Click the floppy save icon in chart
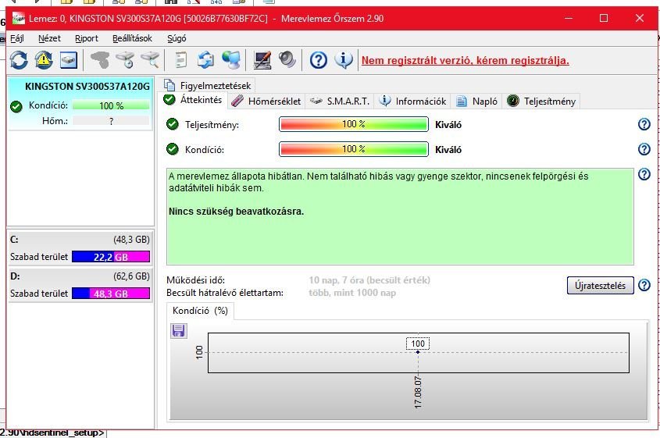The height and width of the screenshot is (438, 660). [178, 331]
